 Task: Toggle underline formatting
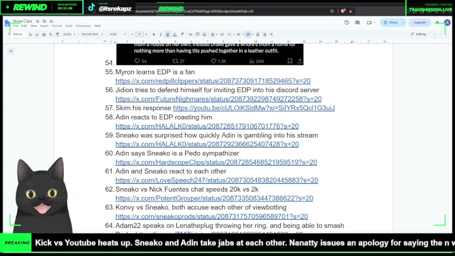167,34
